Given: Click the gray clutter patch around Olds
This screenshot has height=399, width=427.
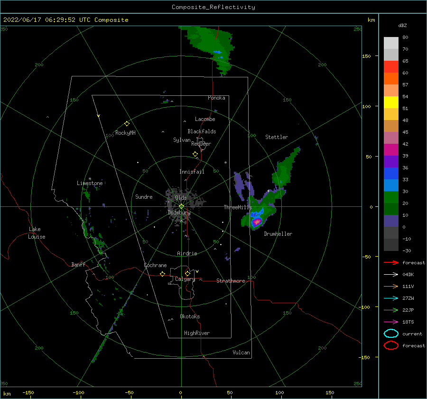Looking at the screenshot, I should click(x=183, y=204).
